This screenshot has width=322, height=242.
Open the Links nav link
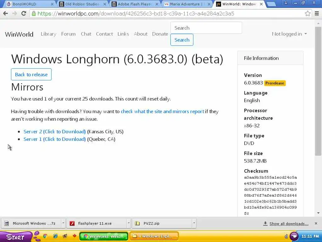tap(123, 34)
